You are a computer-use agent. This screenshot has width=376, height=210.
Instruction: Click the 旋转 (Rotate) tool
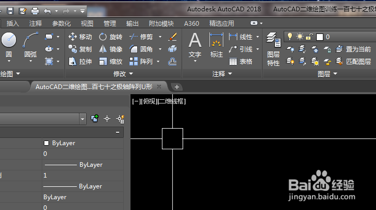(x=110, y=37)
